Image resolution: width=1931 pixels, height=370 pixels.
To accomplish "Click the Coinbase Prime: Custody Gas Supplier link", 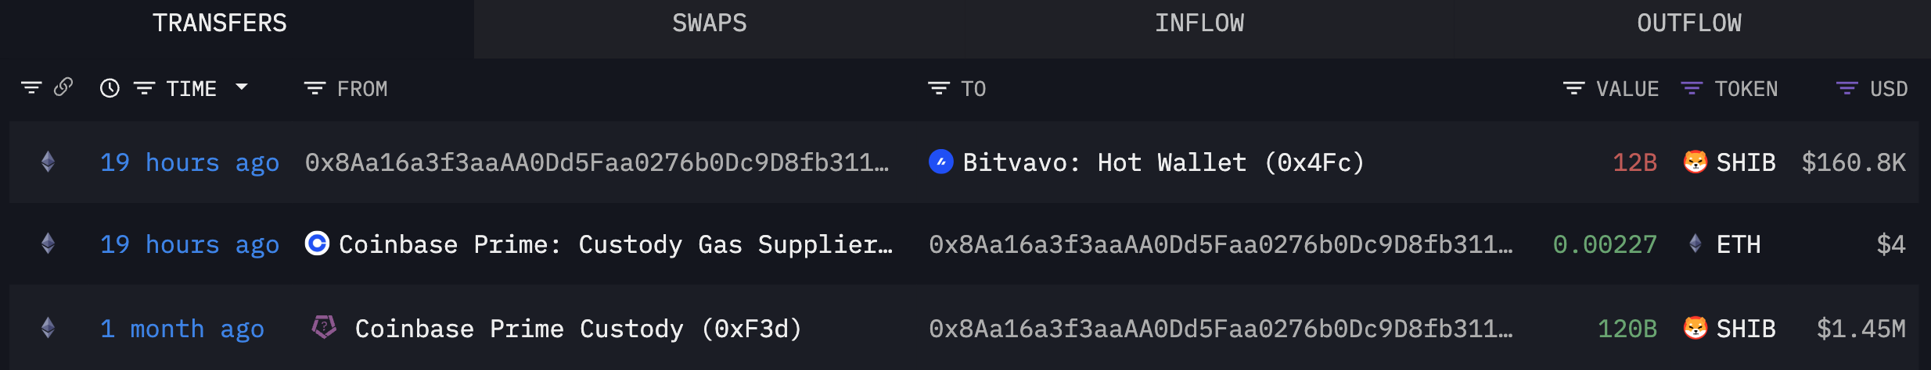I will click(x=615, y=244).
